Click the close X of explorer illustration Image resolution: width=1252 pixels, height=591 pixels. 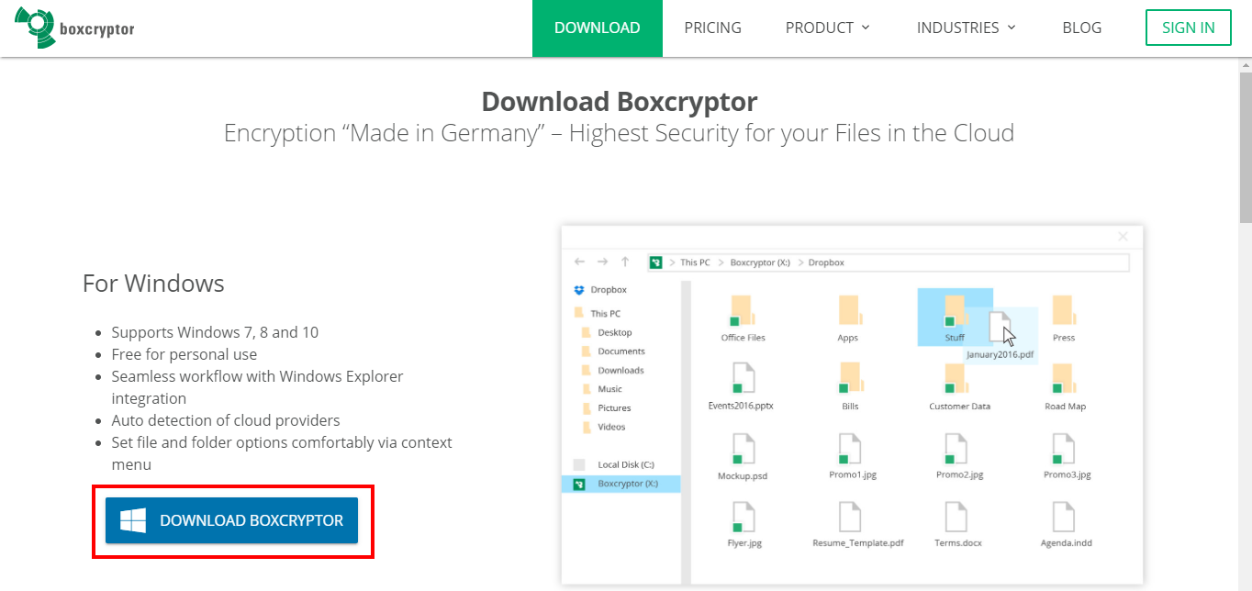1123,237
